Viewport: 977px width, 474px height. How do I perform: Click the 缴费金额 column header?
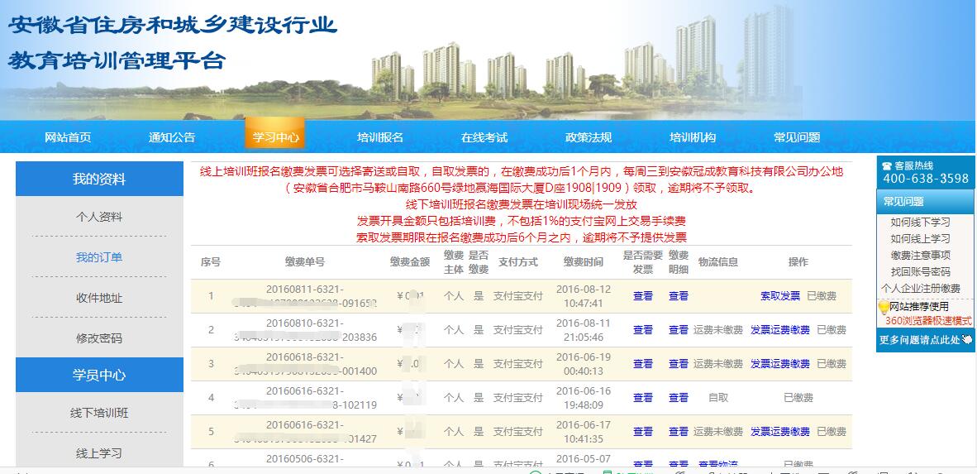[x=410, y=262]
